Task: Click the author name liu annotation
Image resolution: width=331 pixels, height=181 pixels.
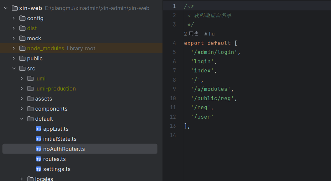Action: click(212, 34)
